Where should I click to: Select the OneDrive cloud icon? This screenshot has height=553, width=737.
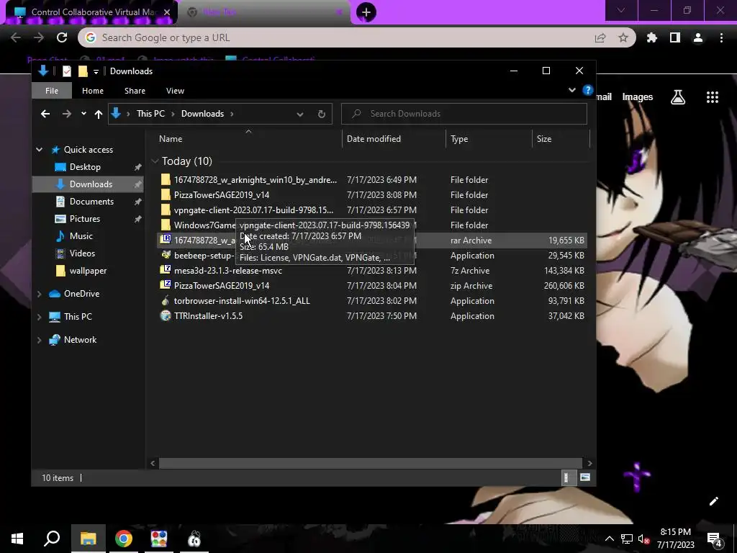pyautogui.click(x=55, y=294)
